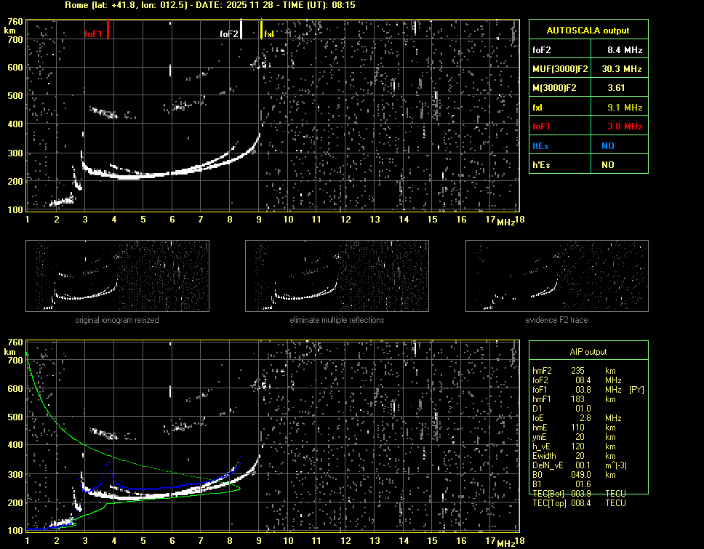Click the [PY] tag in AIP output
This screenshot has width=704, height=549.
636,390
